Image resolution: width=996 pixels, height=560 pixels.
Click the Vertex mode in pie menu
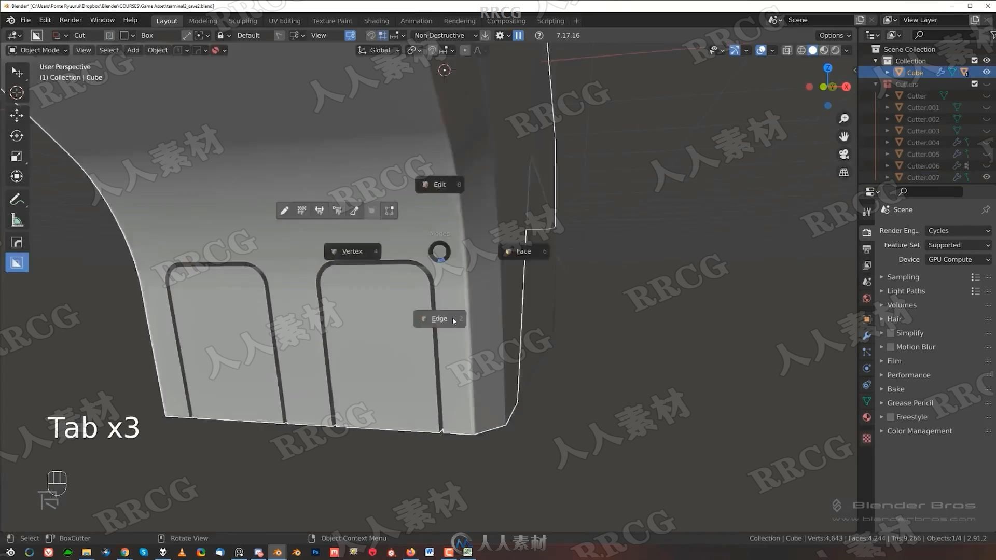point(352,251)
